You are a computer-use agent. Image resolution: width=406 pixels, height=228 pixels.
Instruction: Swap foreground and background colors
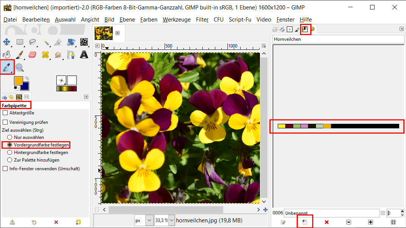(26, 78)
